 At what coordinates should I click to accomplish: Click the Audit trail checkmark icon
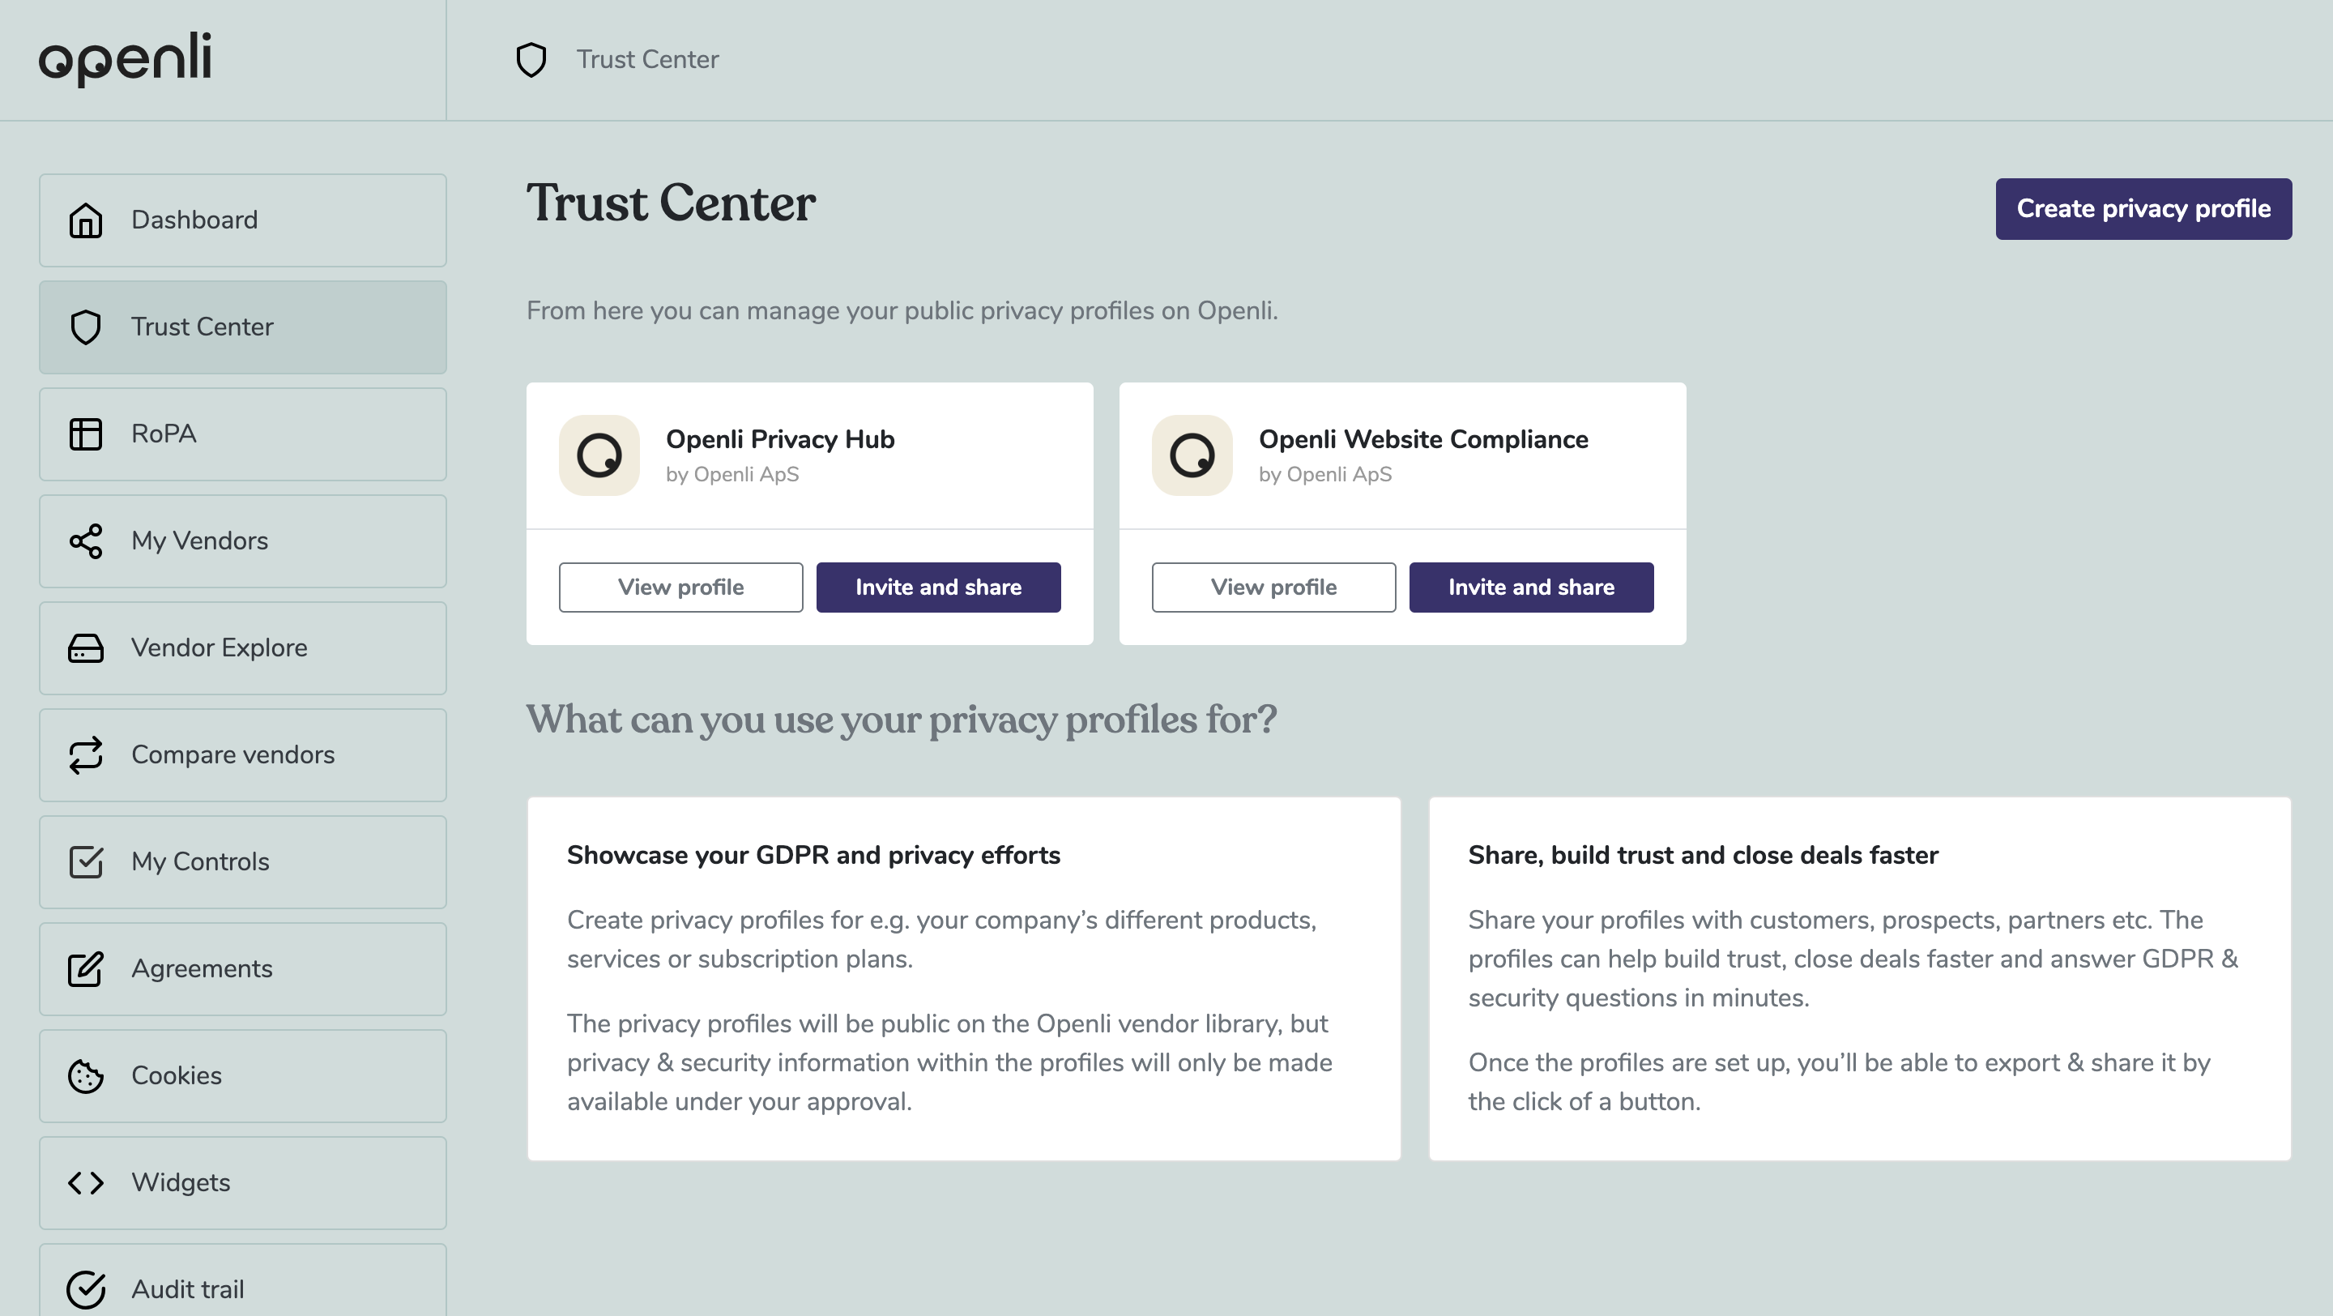click(x=86, y=1288)
